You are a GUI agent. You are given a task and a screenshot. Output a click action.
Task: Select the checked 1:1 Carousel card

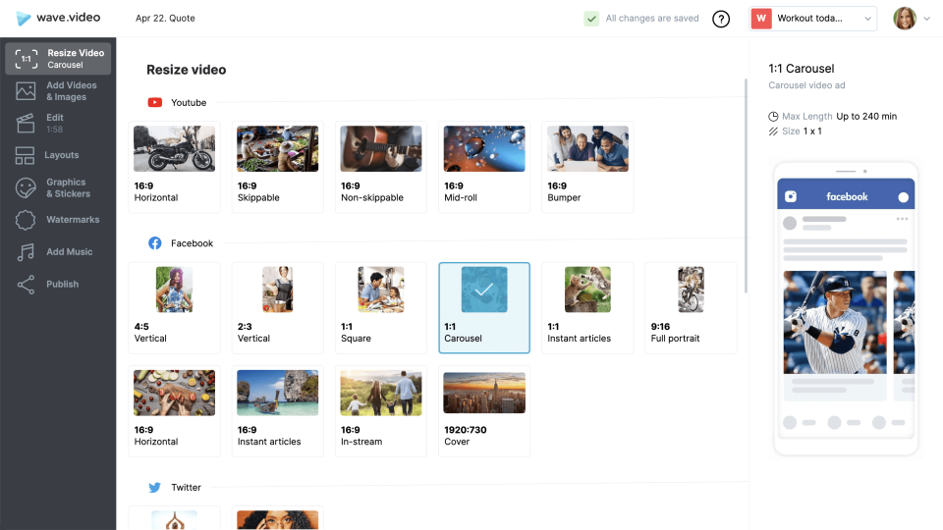coord(484,307)
